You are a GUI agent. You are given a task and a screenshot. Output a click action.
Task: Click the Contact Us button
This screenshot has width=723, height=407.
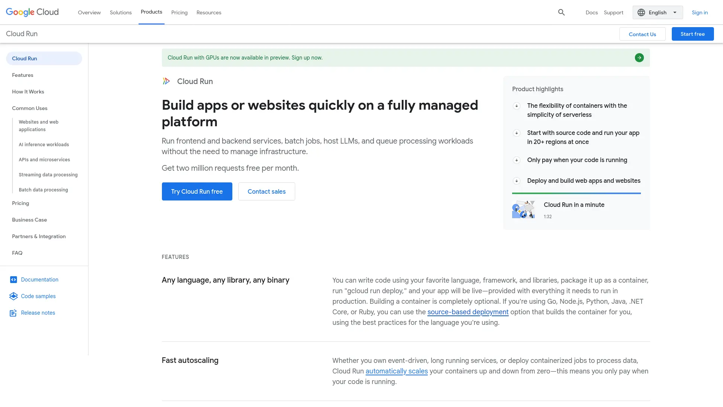point(642,34)
